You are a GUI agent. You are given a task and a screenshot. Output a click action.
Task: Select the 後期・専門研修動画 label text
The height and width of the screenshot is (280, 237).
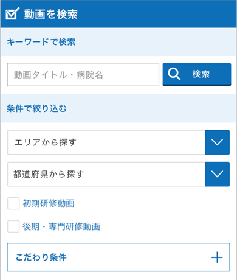click(x=61, y=226)
